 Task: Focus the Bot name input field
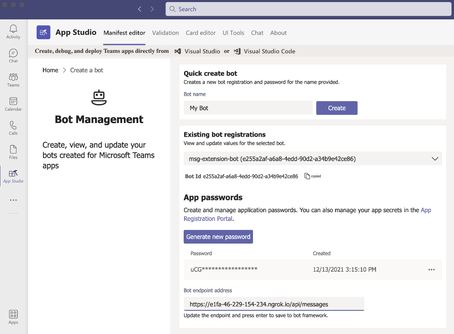pos(248,108)
